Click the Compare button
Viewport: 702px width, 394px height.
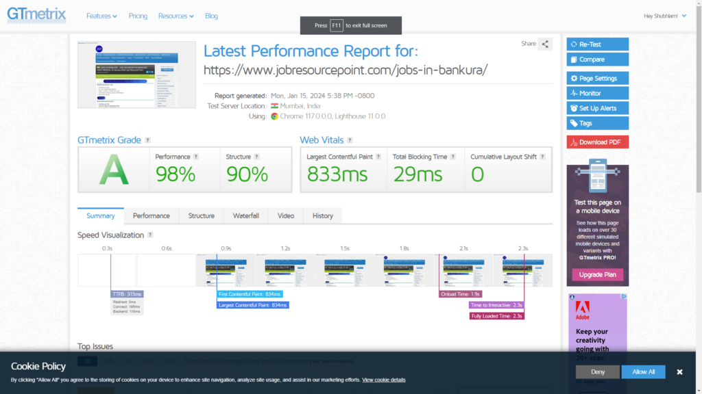[x=597, y=60]
